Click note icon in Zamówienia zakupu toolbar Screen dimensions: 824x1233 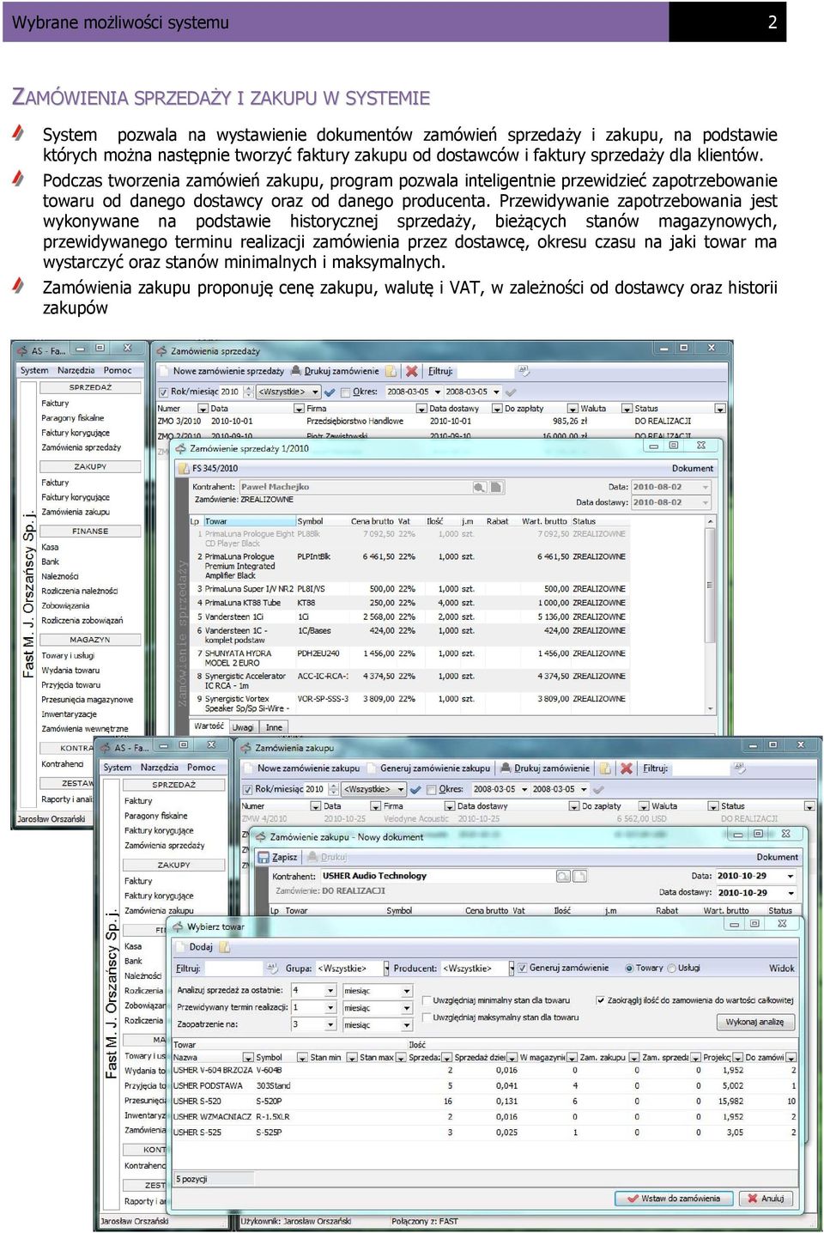604,768
